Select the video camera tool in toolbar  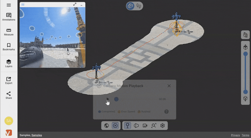[x=145, y=125]
